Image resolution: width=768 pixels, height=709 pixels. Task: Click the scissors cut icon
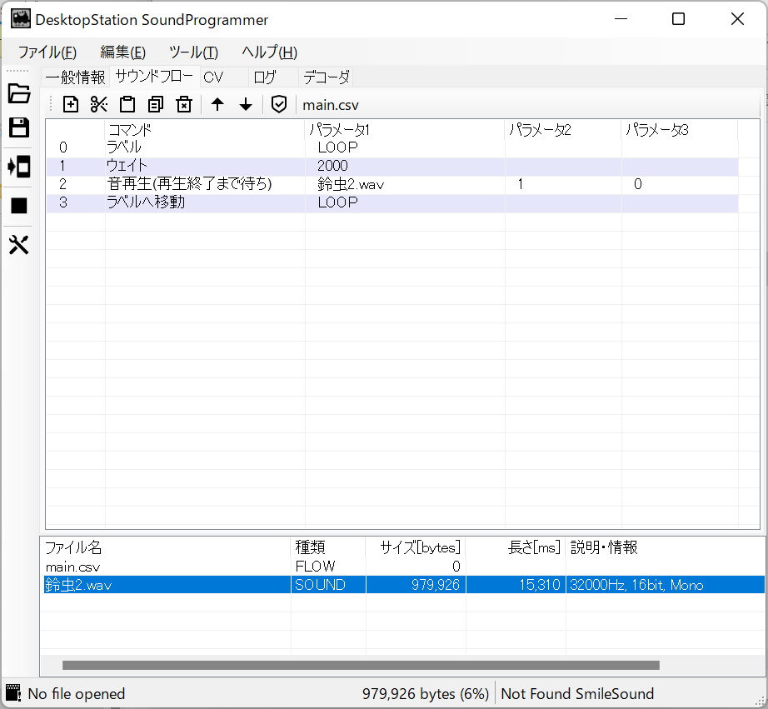click(99, 104)
